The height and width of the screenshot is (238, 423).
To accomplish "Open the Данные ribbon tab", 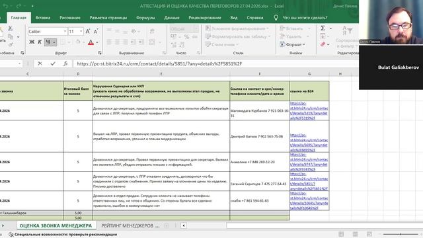I will tap(172, 18).
